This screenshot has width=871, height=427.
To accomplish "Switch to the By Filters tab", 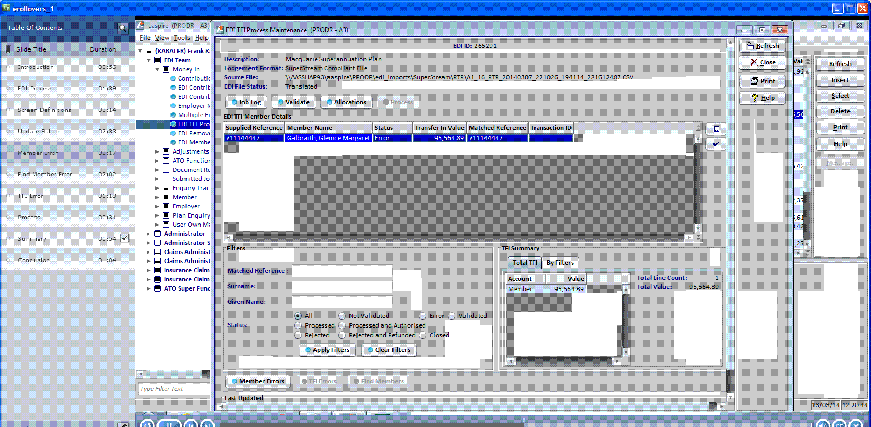I will (x=560, y=263).
